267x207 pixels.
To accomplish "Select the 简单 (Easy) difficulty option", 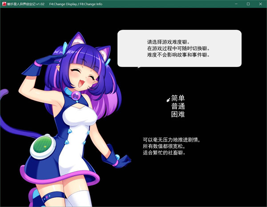I will [178, 98].
